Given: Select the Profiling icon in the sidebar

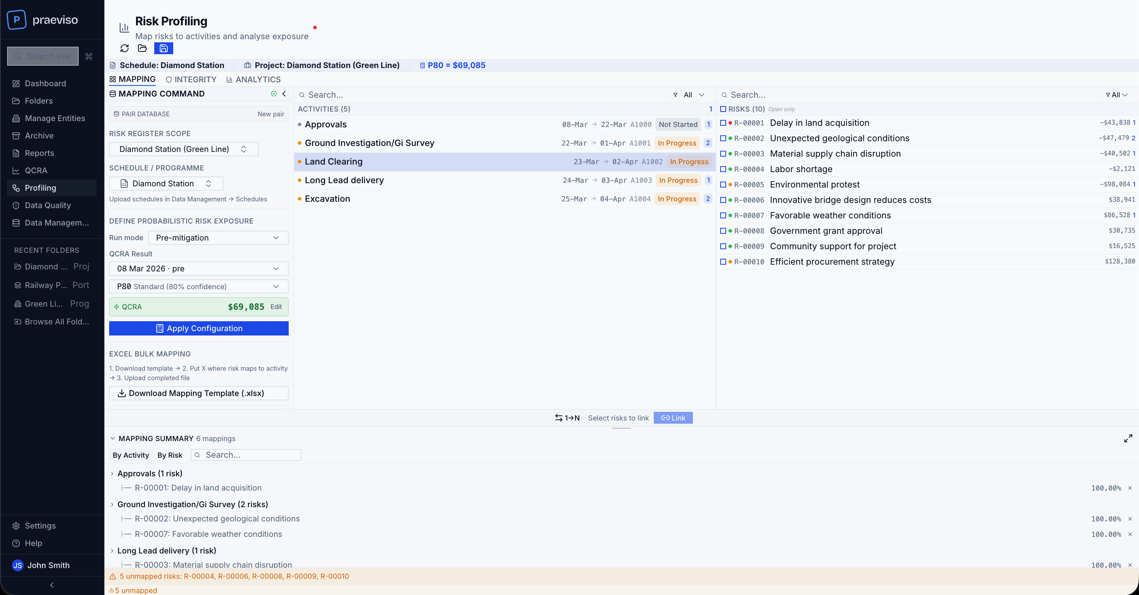Looking at the screenshot, I should click(x=15, y=188).
